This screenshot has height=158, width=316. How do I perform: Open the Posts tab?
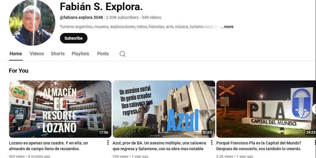pyautogui.click(x=103, y=54)
